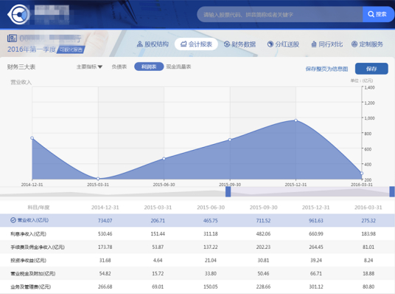Open 财务数据 financial data icon

227,44
